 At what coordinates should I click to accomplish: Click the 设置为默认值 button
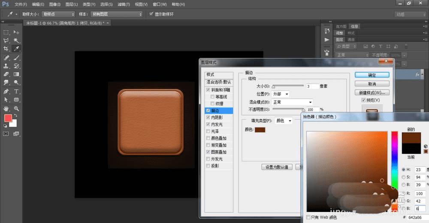tap(277, 167)
